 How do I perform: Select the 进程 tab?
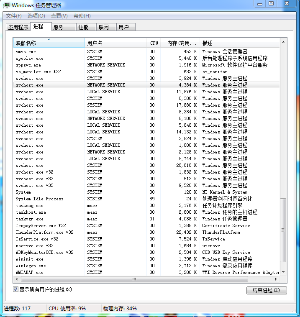[41, 26]
